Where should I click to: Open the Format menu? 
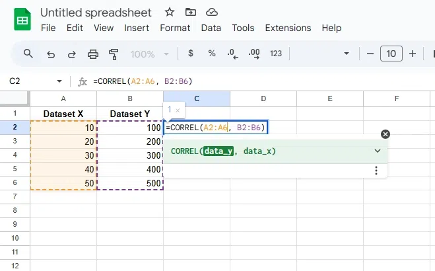tap(175, 28)
